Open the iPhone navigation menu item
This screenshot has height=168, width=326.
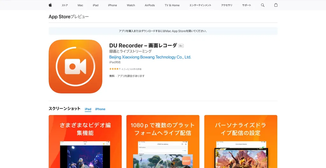112,5
